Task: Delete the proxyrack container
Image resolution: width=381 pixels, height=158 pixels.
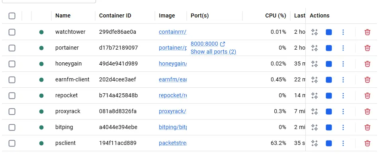Action: point(367,112)
